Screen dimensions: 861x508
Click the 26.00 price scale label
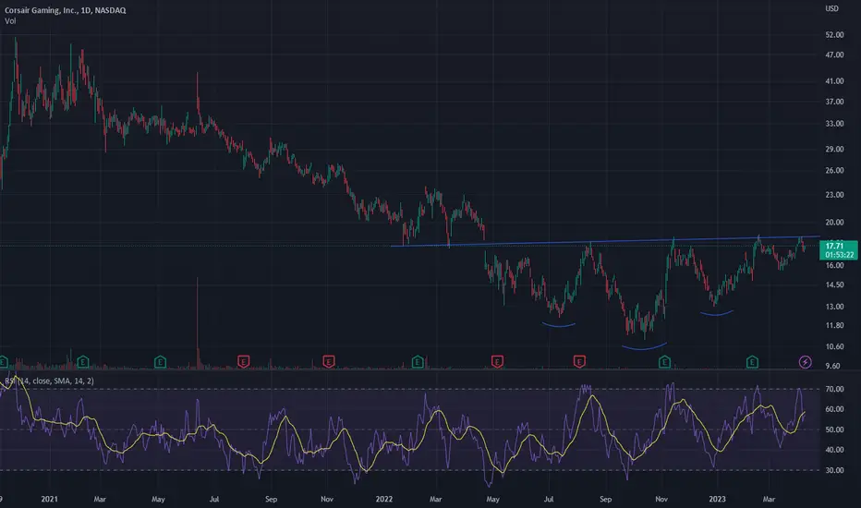tap(834, 170)
